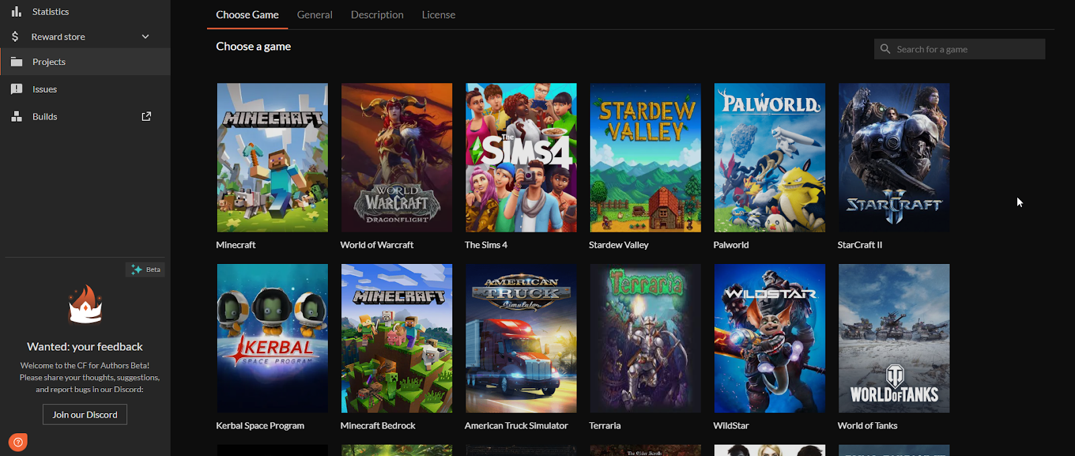This screenshot has width=1075, height=456.
Task: Select the Minecraft game cover
Action: [x=272, y=158]
